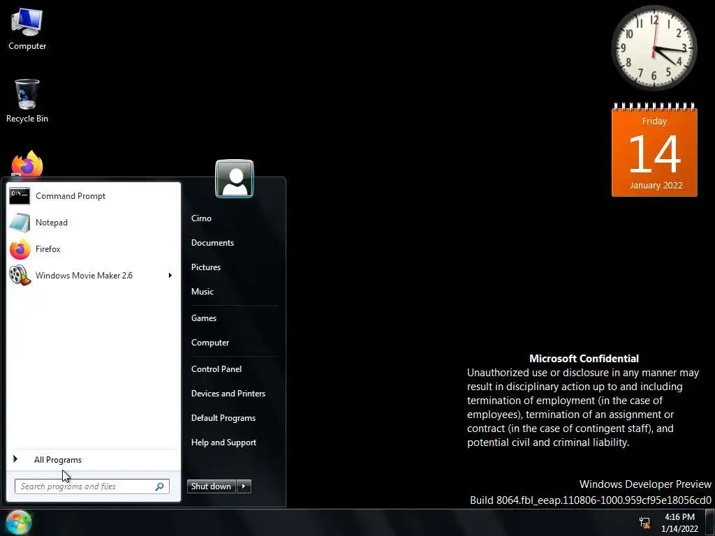Open Notepad from the Start menu
Image resolution: width=715 pixels, height=536 pixels.
pos(52,223)
